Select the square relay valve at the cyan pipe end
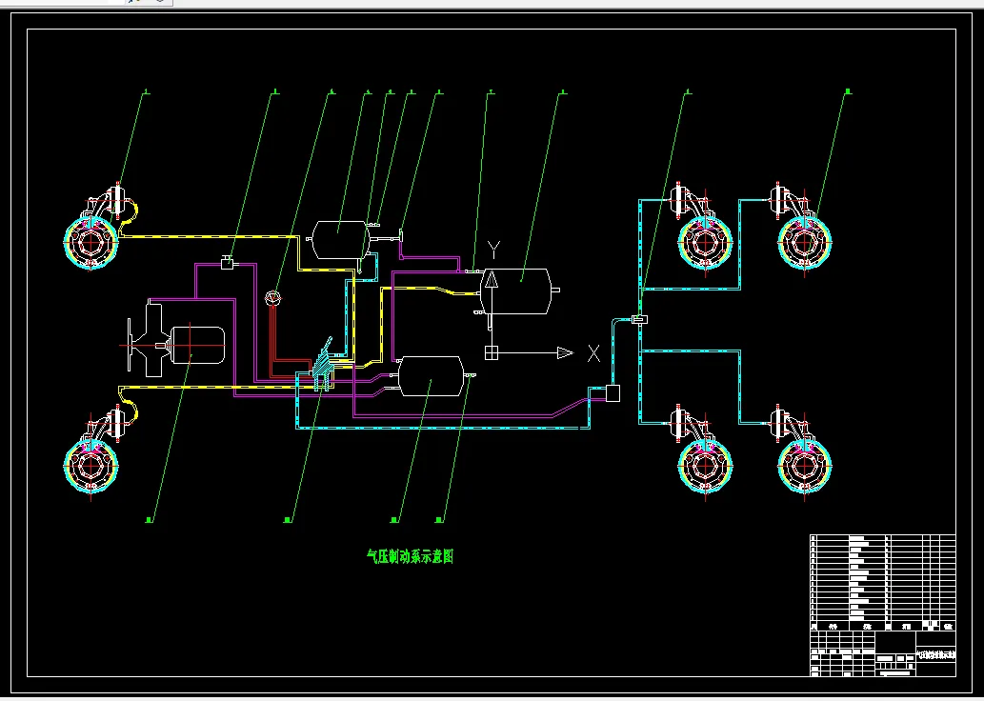 tap(612, 393)
